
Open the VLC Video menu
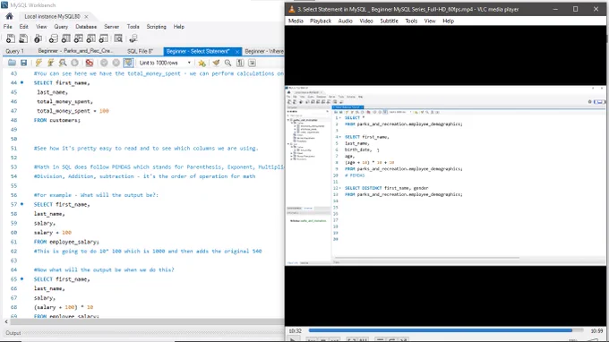[366, 21]
